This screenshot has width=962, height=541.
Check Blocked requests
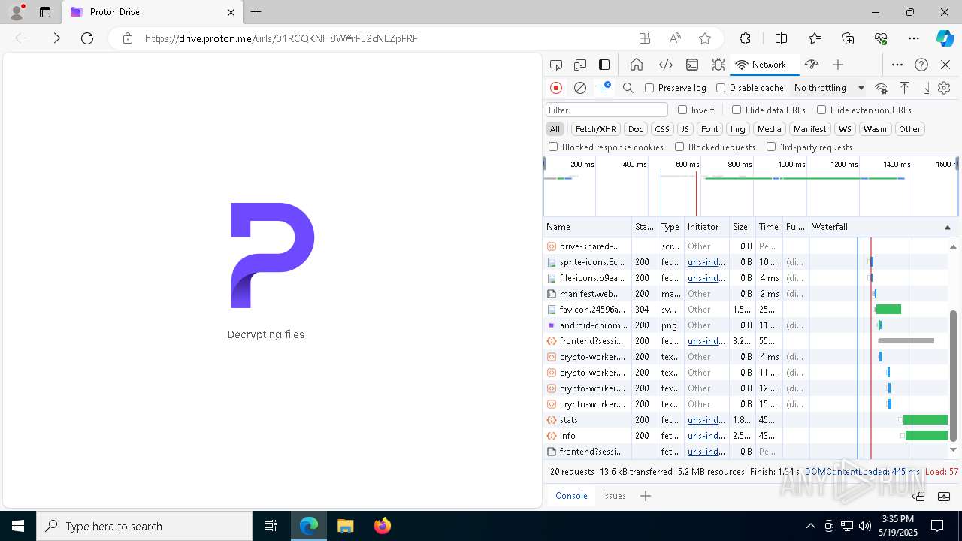[679, 147]
